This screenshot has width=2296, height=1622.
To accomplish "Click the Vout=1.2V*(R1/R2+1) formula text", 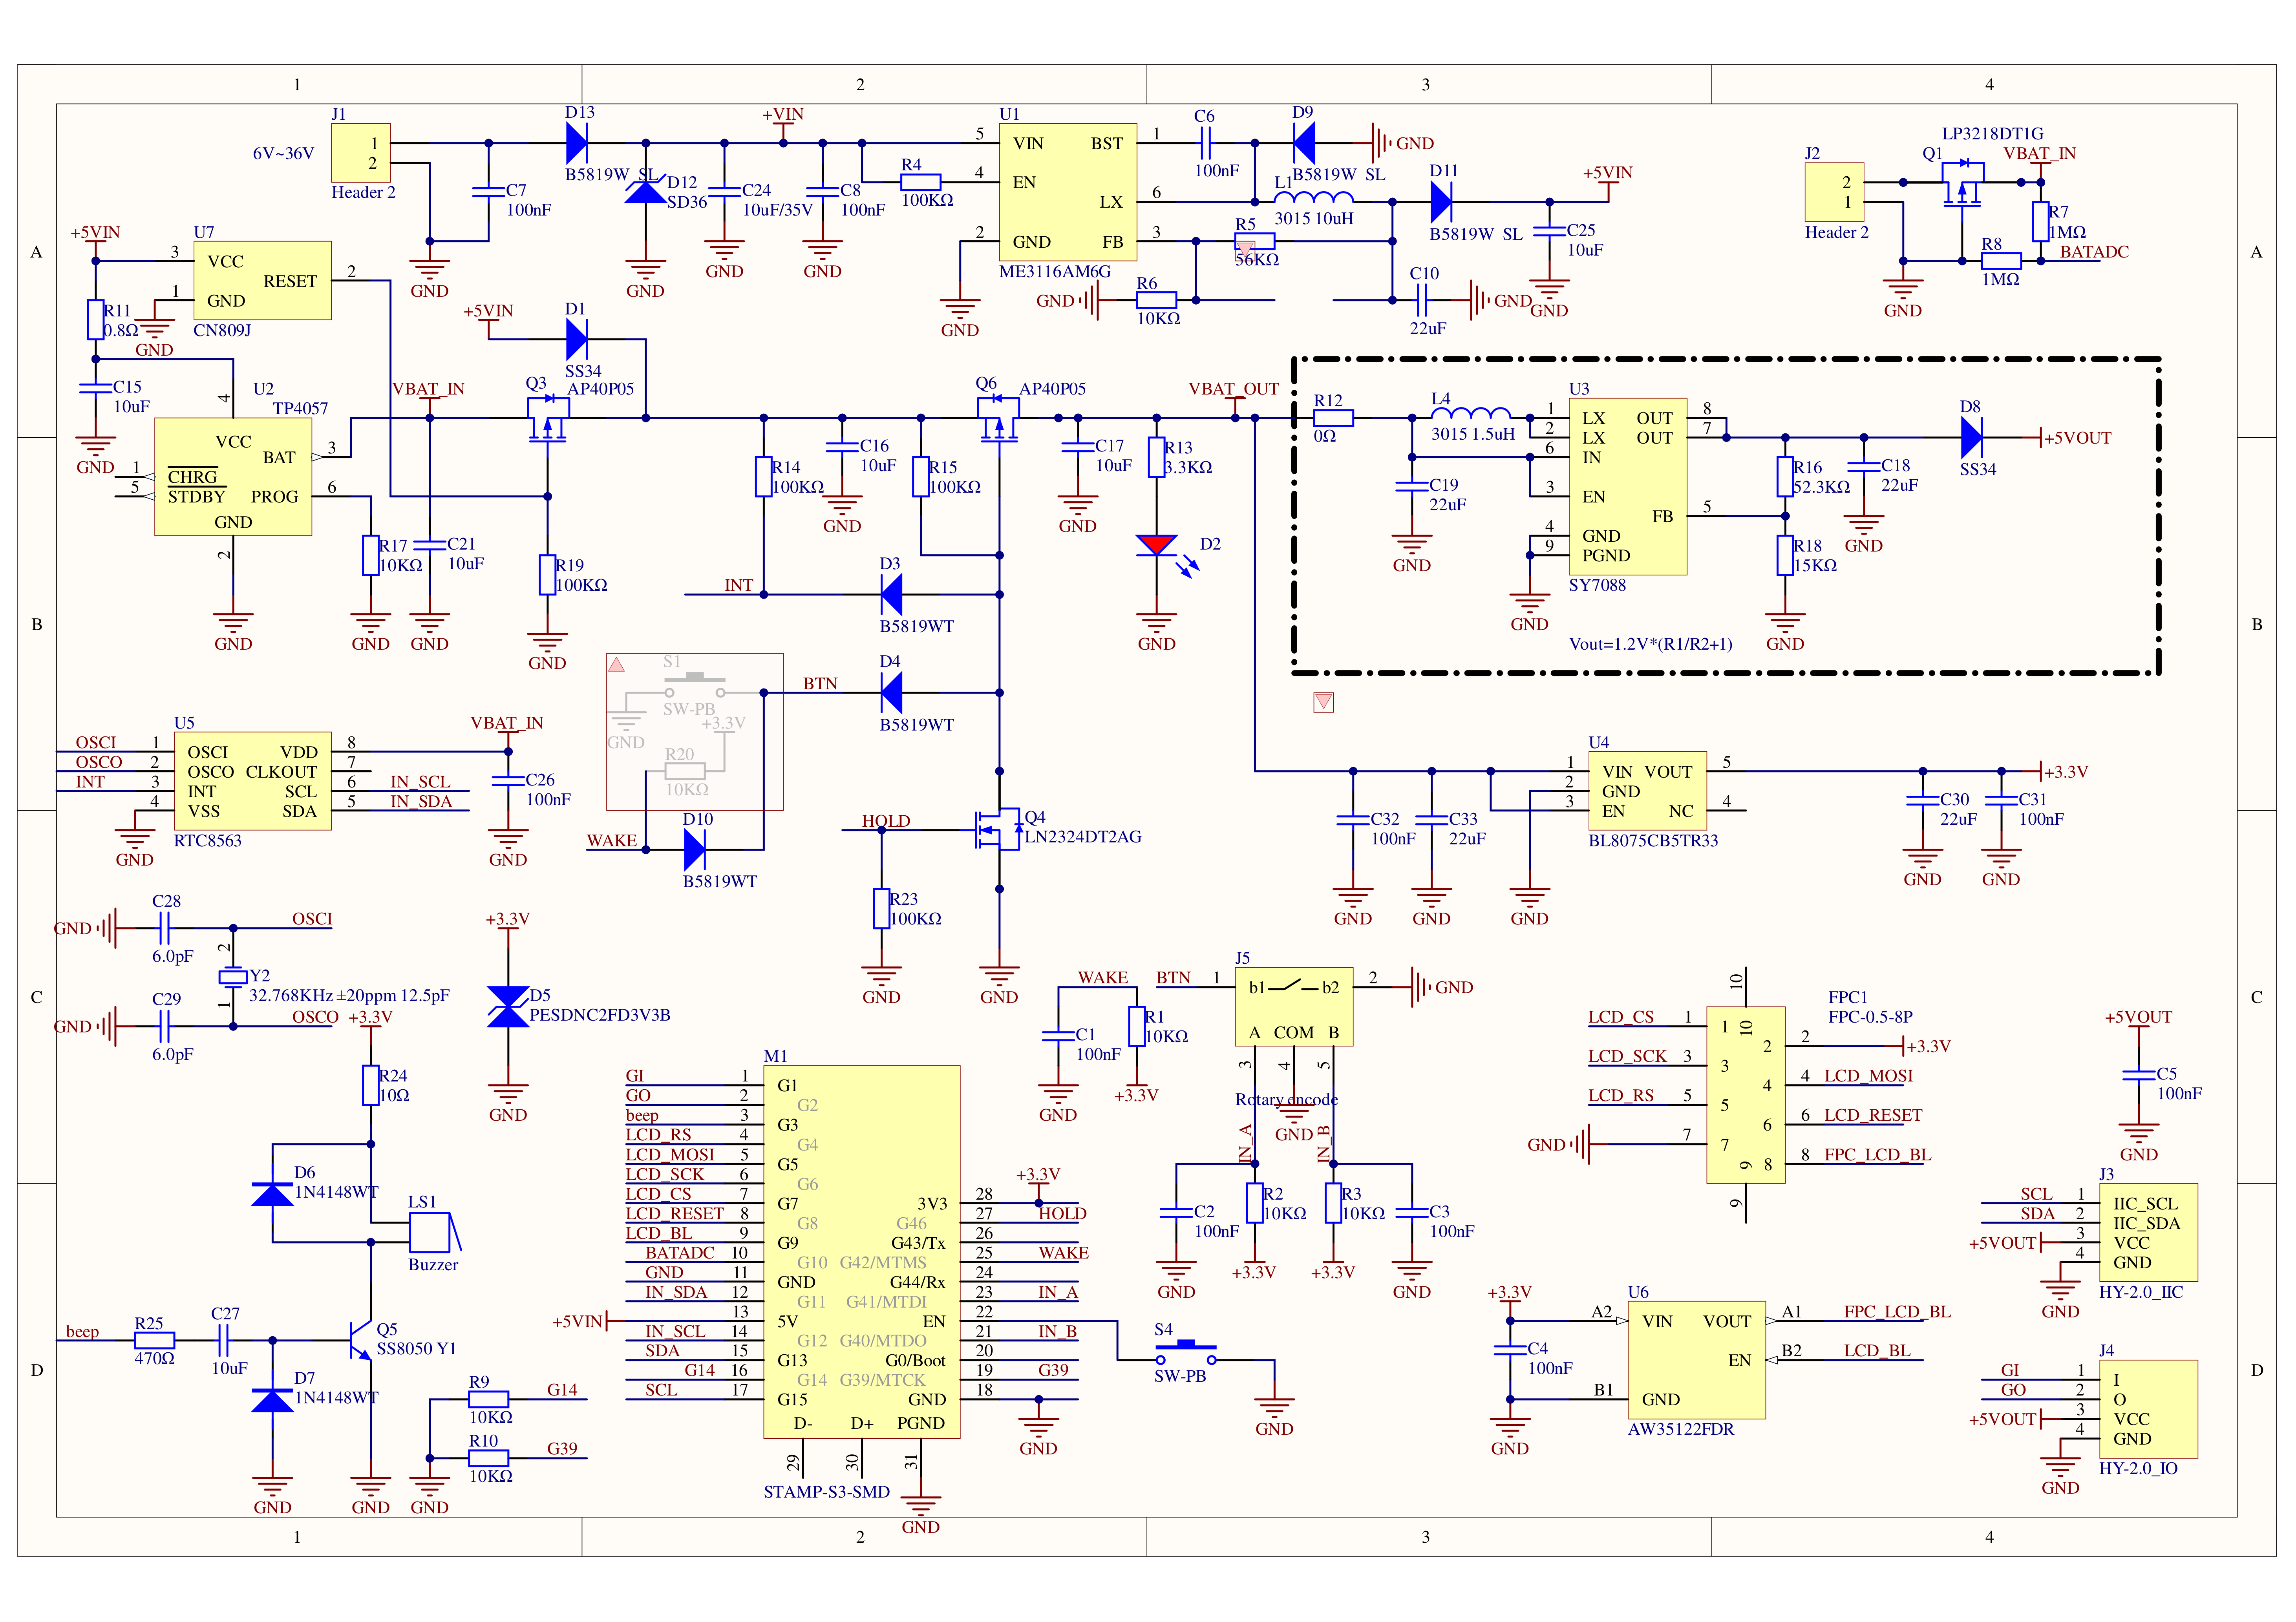I will tap(1650, 644).
